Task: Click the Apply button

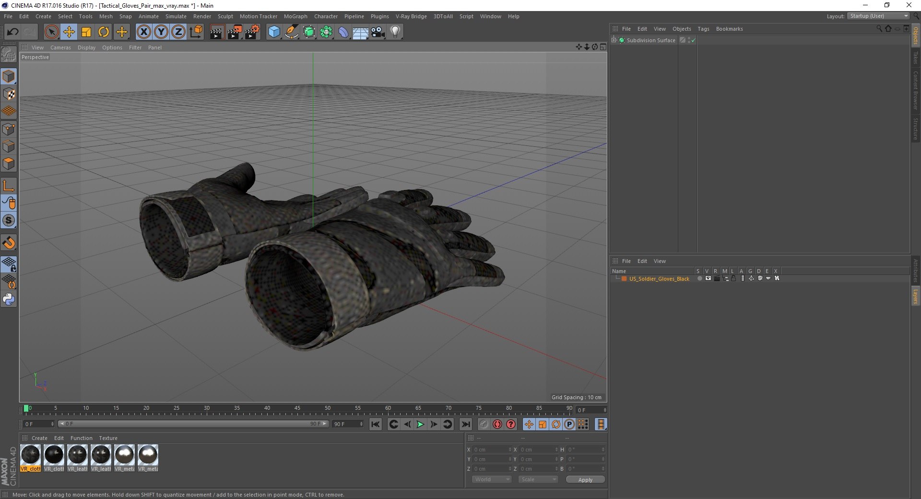Action: point(585,480)
